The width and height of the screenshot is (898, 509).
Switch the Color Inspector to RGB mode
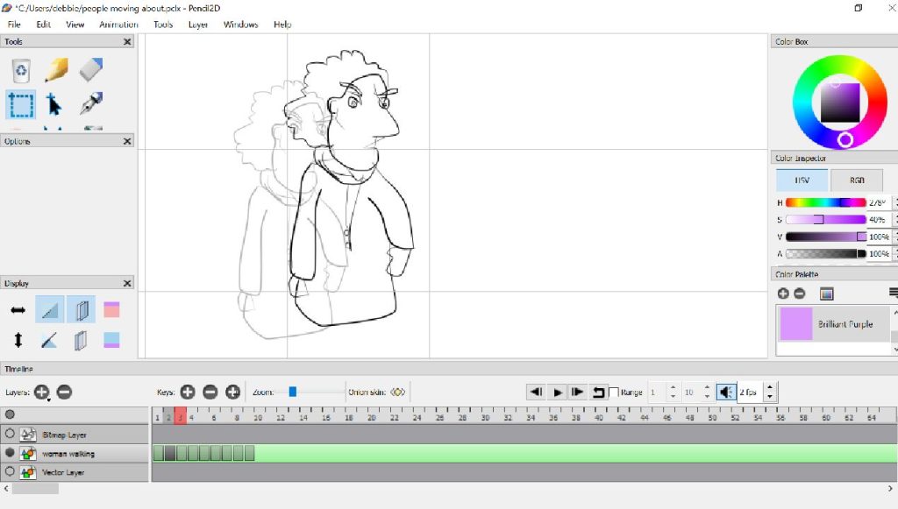pyautogui.click(x=855, y=180)
